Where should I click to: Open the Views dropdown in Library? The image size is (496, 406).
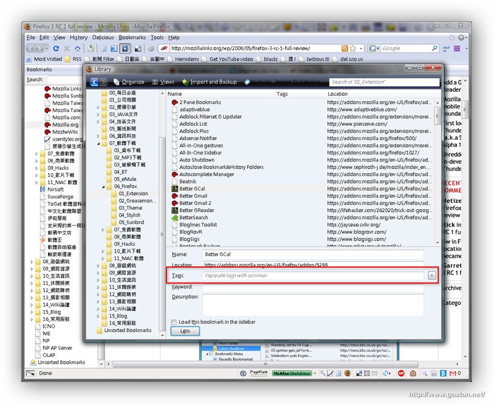pyautogui.click(x=164, y=82)
